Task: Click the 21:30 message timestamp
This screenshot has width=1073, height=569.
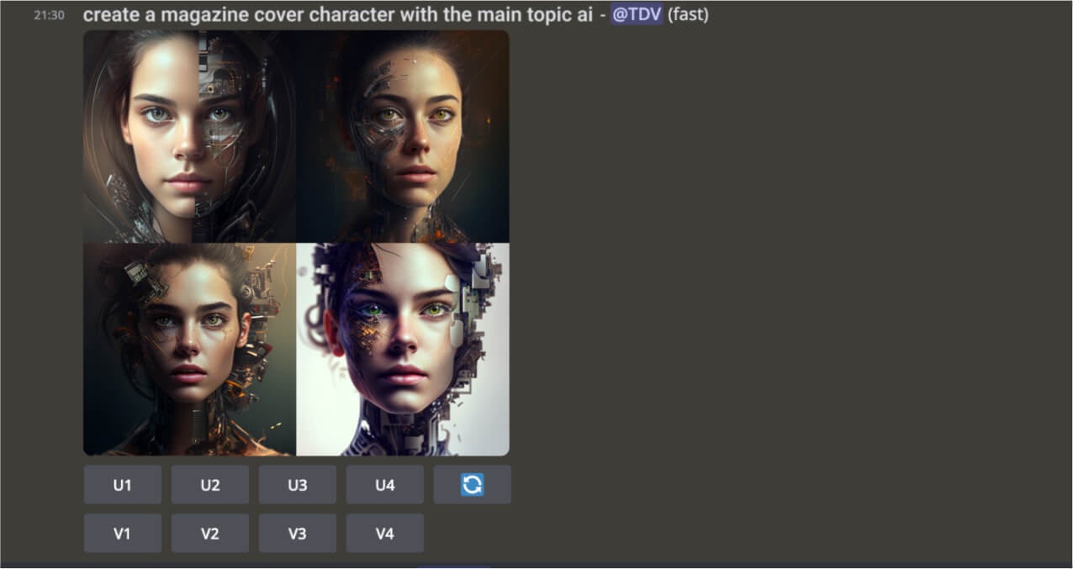Action: [x=49, y=15]
